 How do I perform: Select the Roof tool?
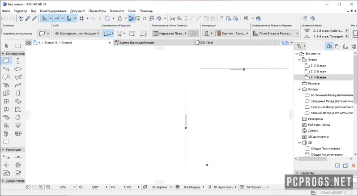[6, 77]
